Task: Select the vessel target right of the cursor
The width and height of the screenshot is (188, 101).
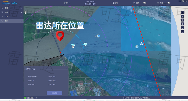Action: [85, 44]
